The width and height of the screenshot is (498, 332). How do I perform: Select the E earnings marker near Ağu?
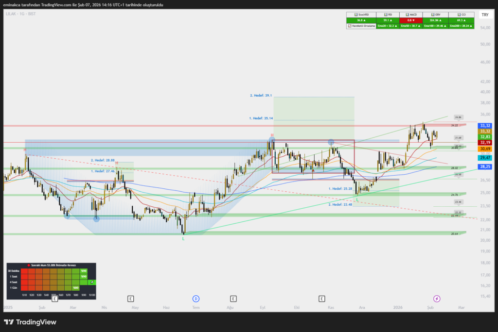coord(233,299)
